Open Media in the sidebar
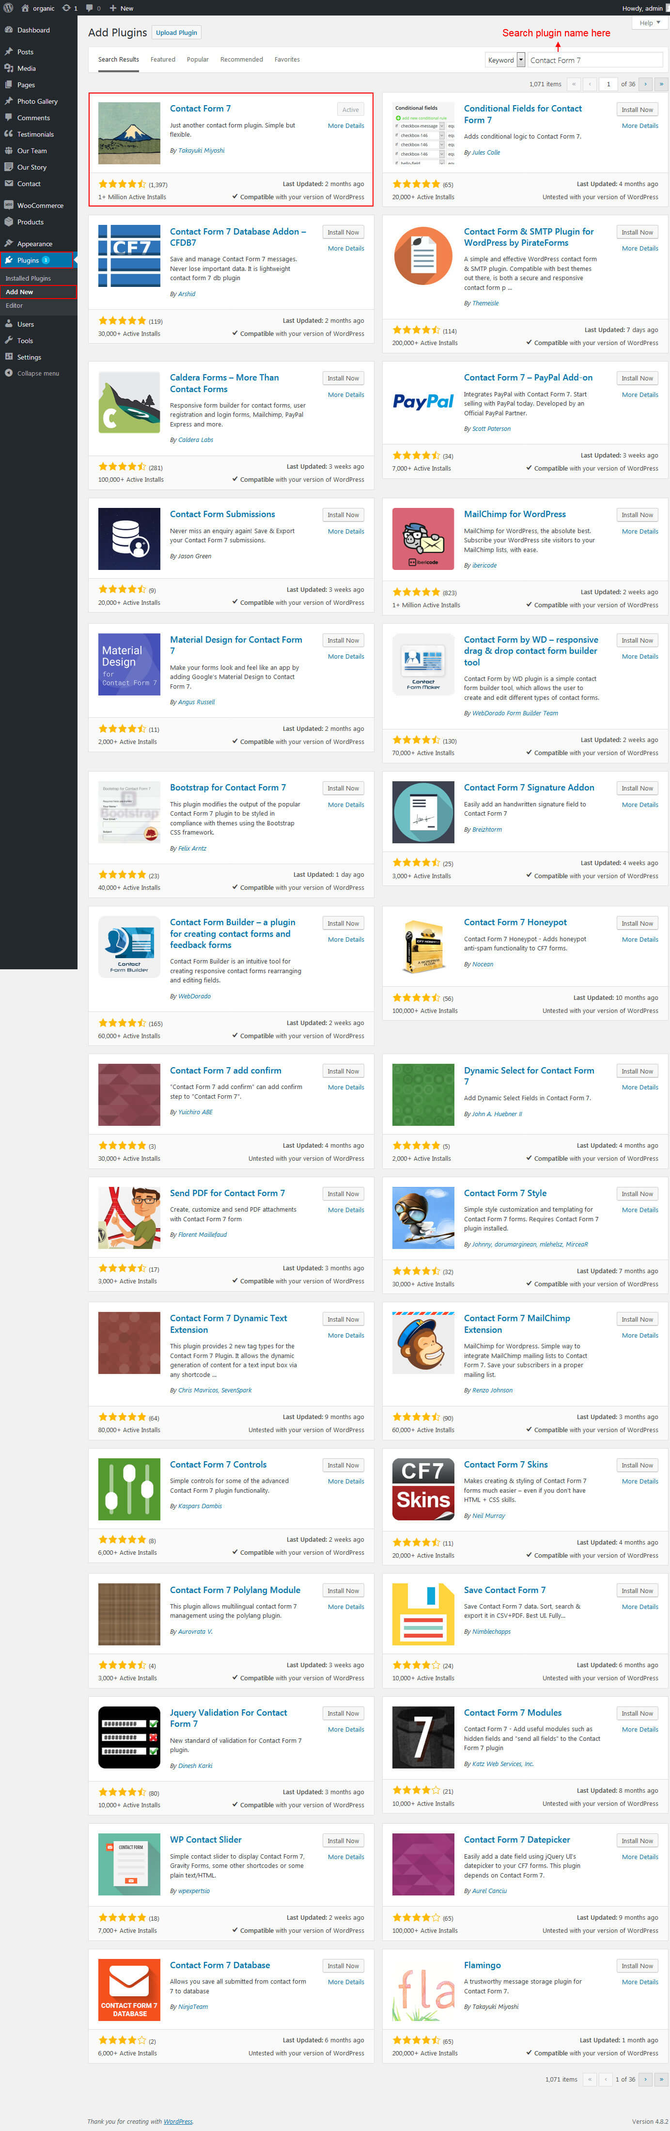This screenshot has width=670, height=2131. pos(27,68)
